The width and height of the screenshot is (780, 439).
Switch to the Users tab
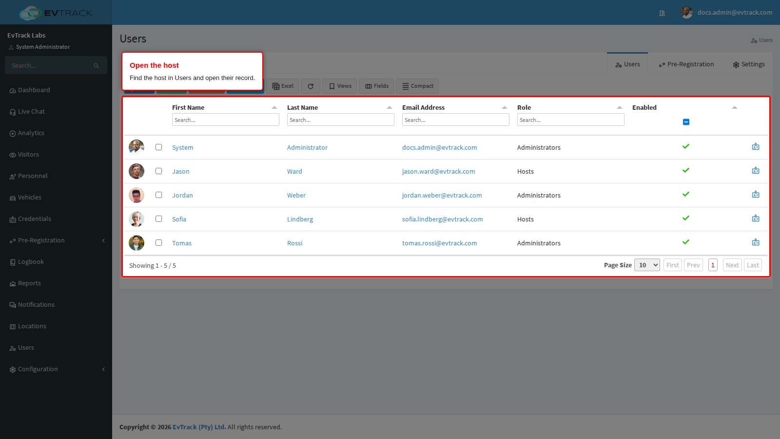pos(627,64)
